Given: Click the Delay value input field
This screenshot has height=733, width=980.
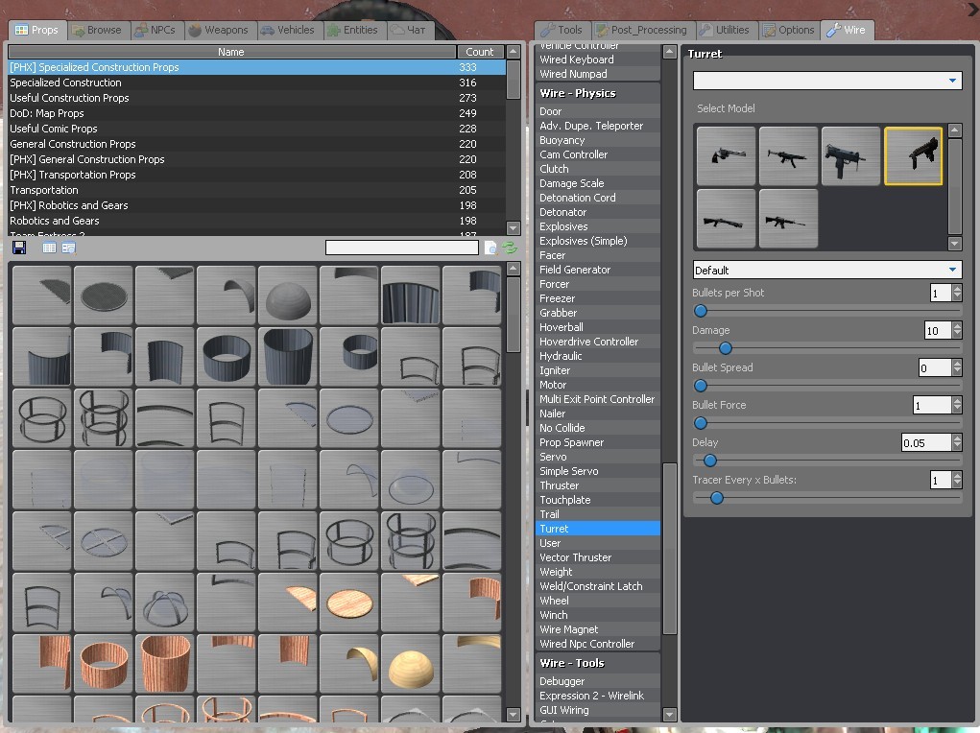Looking at the screenshot, I should [925, 442].
